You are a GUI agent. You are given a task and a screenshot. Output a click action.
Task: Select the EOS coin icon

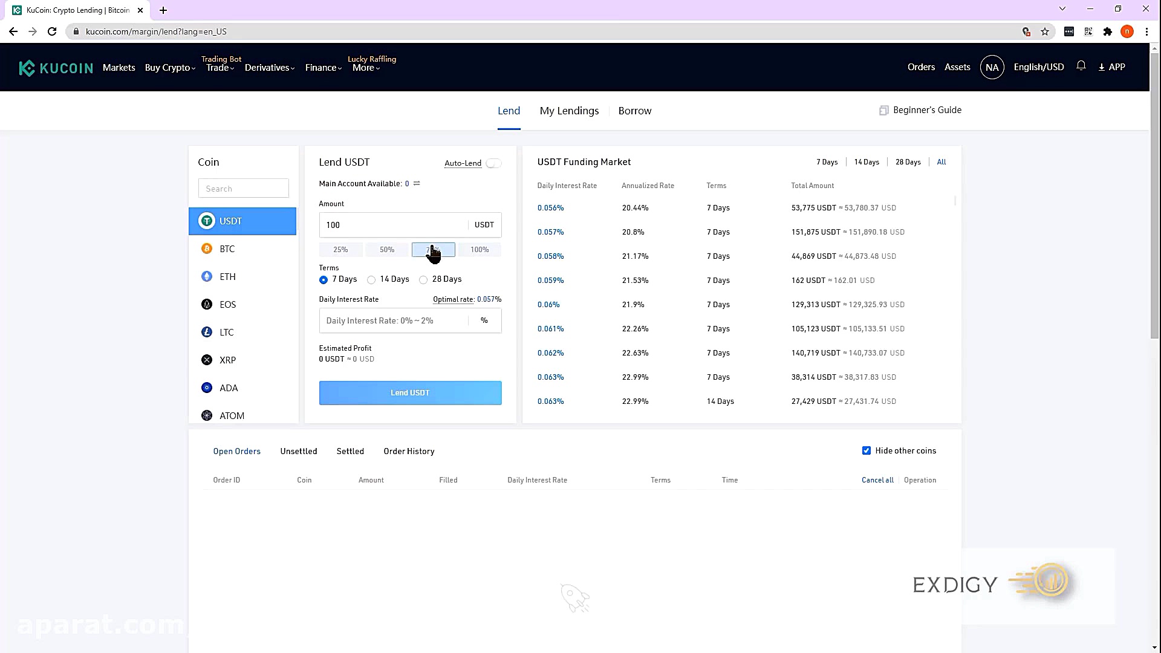pos(207,304)
